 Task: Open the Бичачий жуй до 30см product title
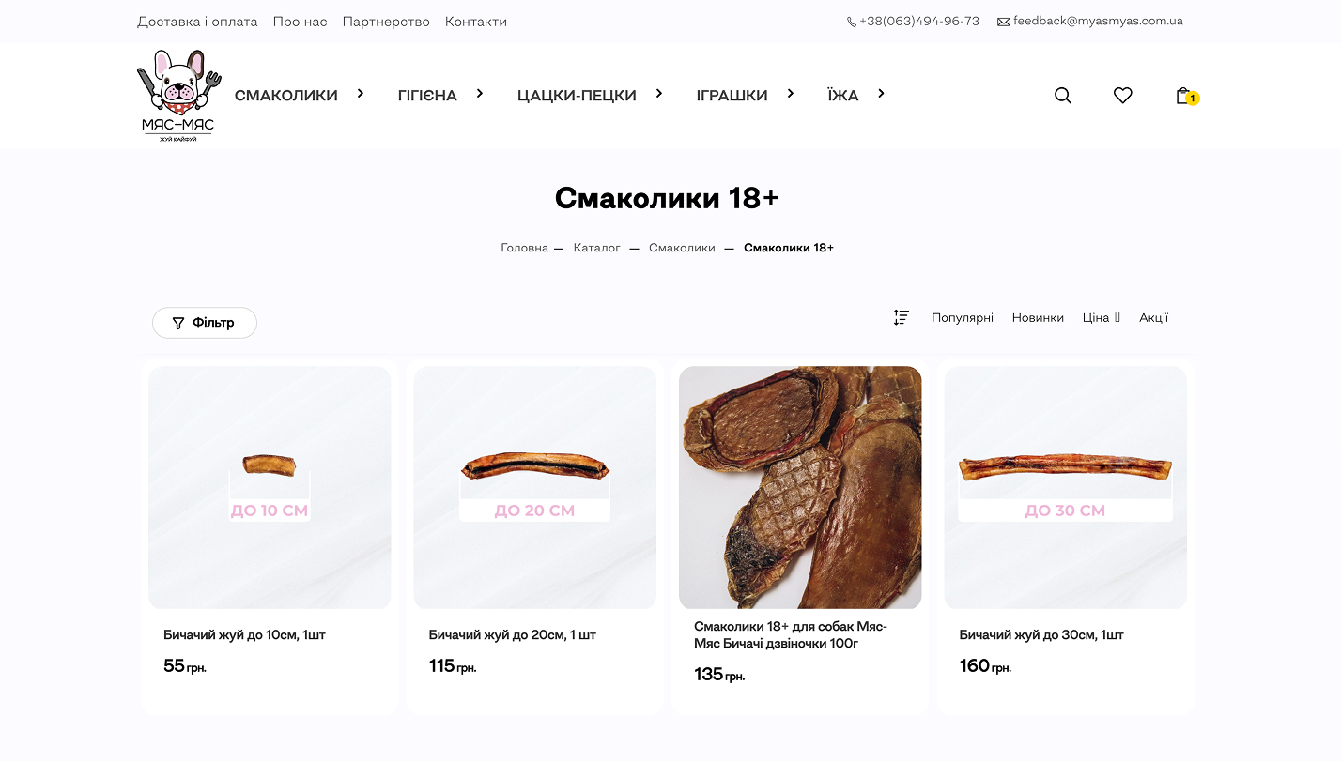pos(1041,635)
